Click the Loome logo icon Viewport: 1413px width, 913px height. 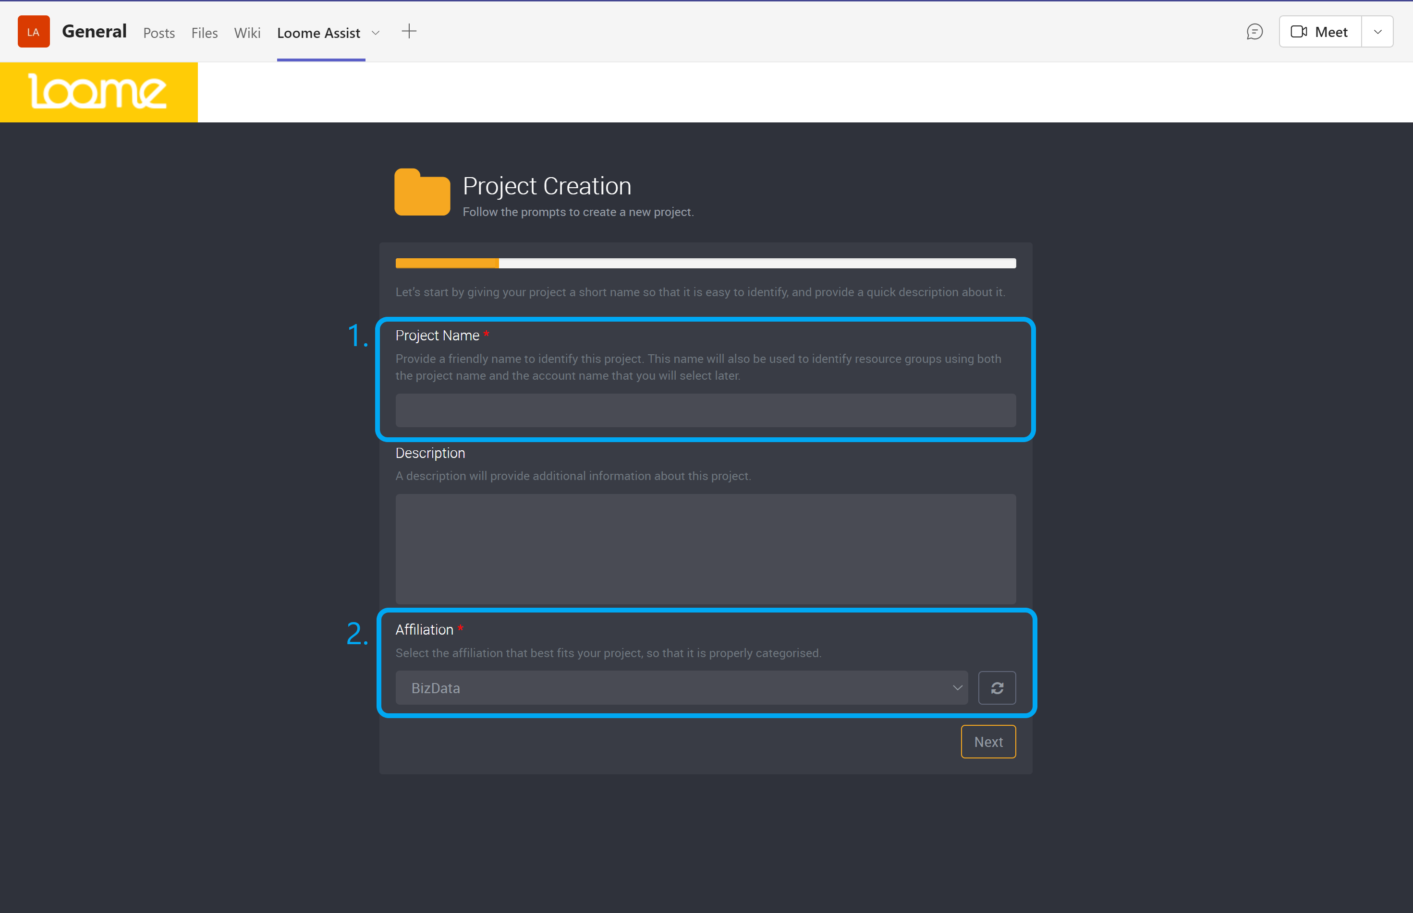pyautogui.click(x=99, y=93)
